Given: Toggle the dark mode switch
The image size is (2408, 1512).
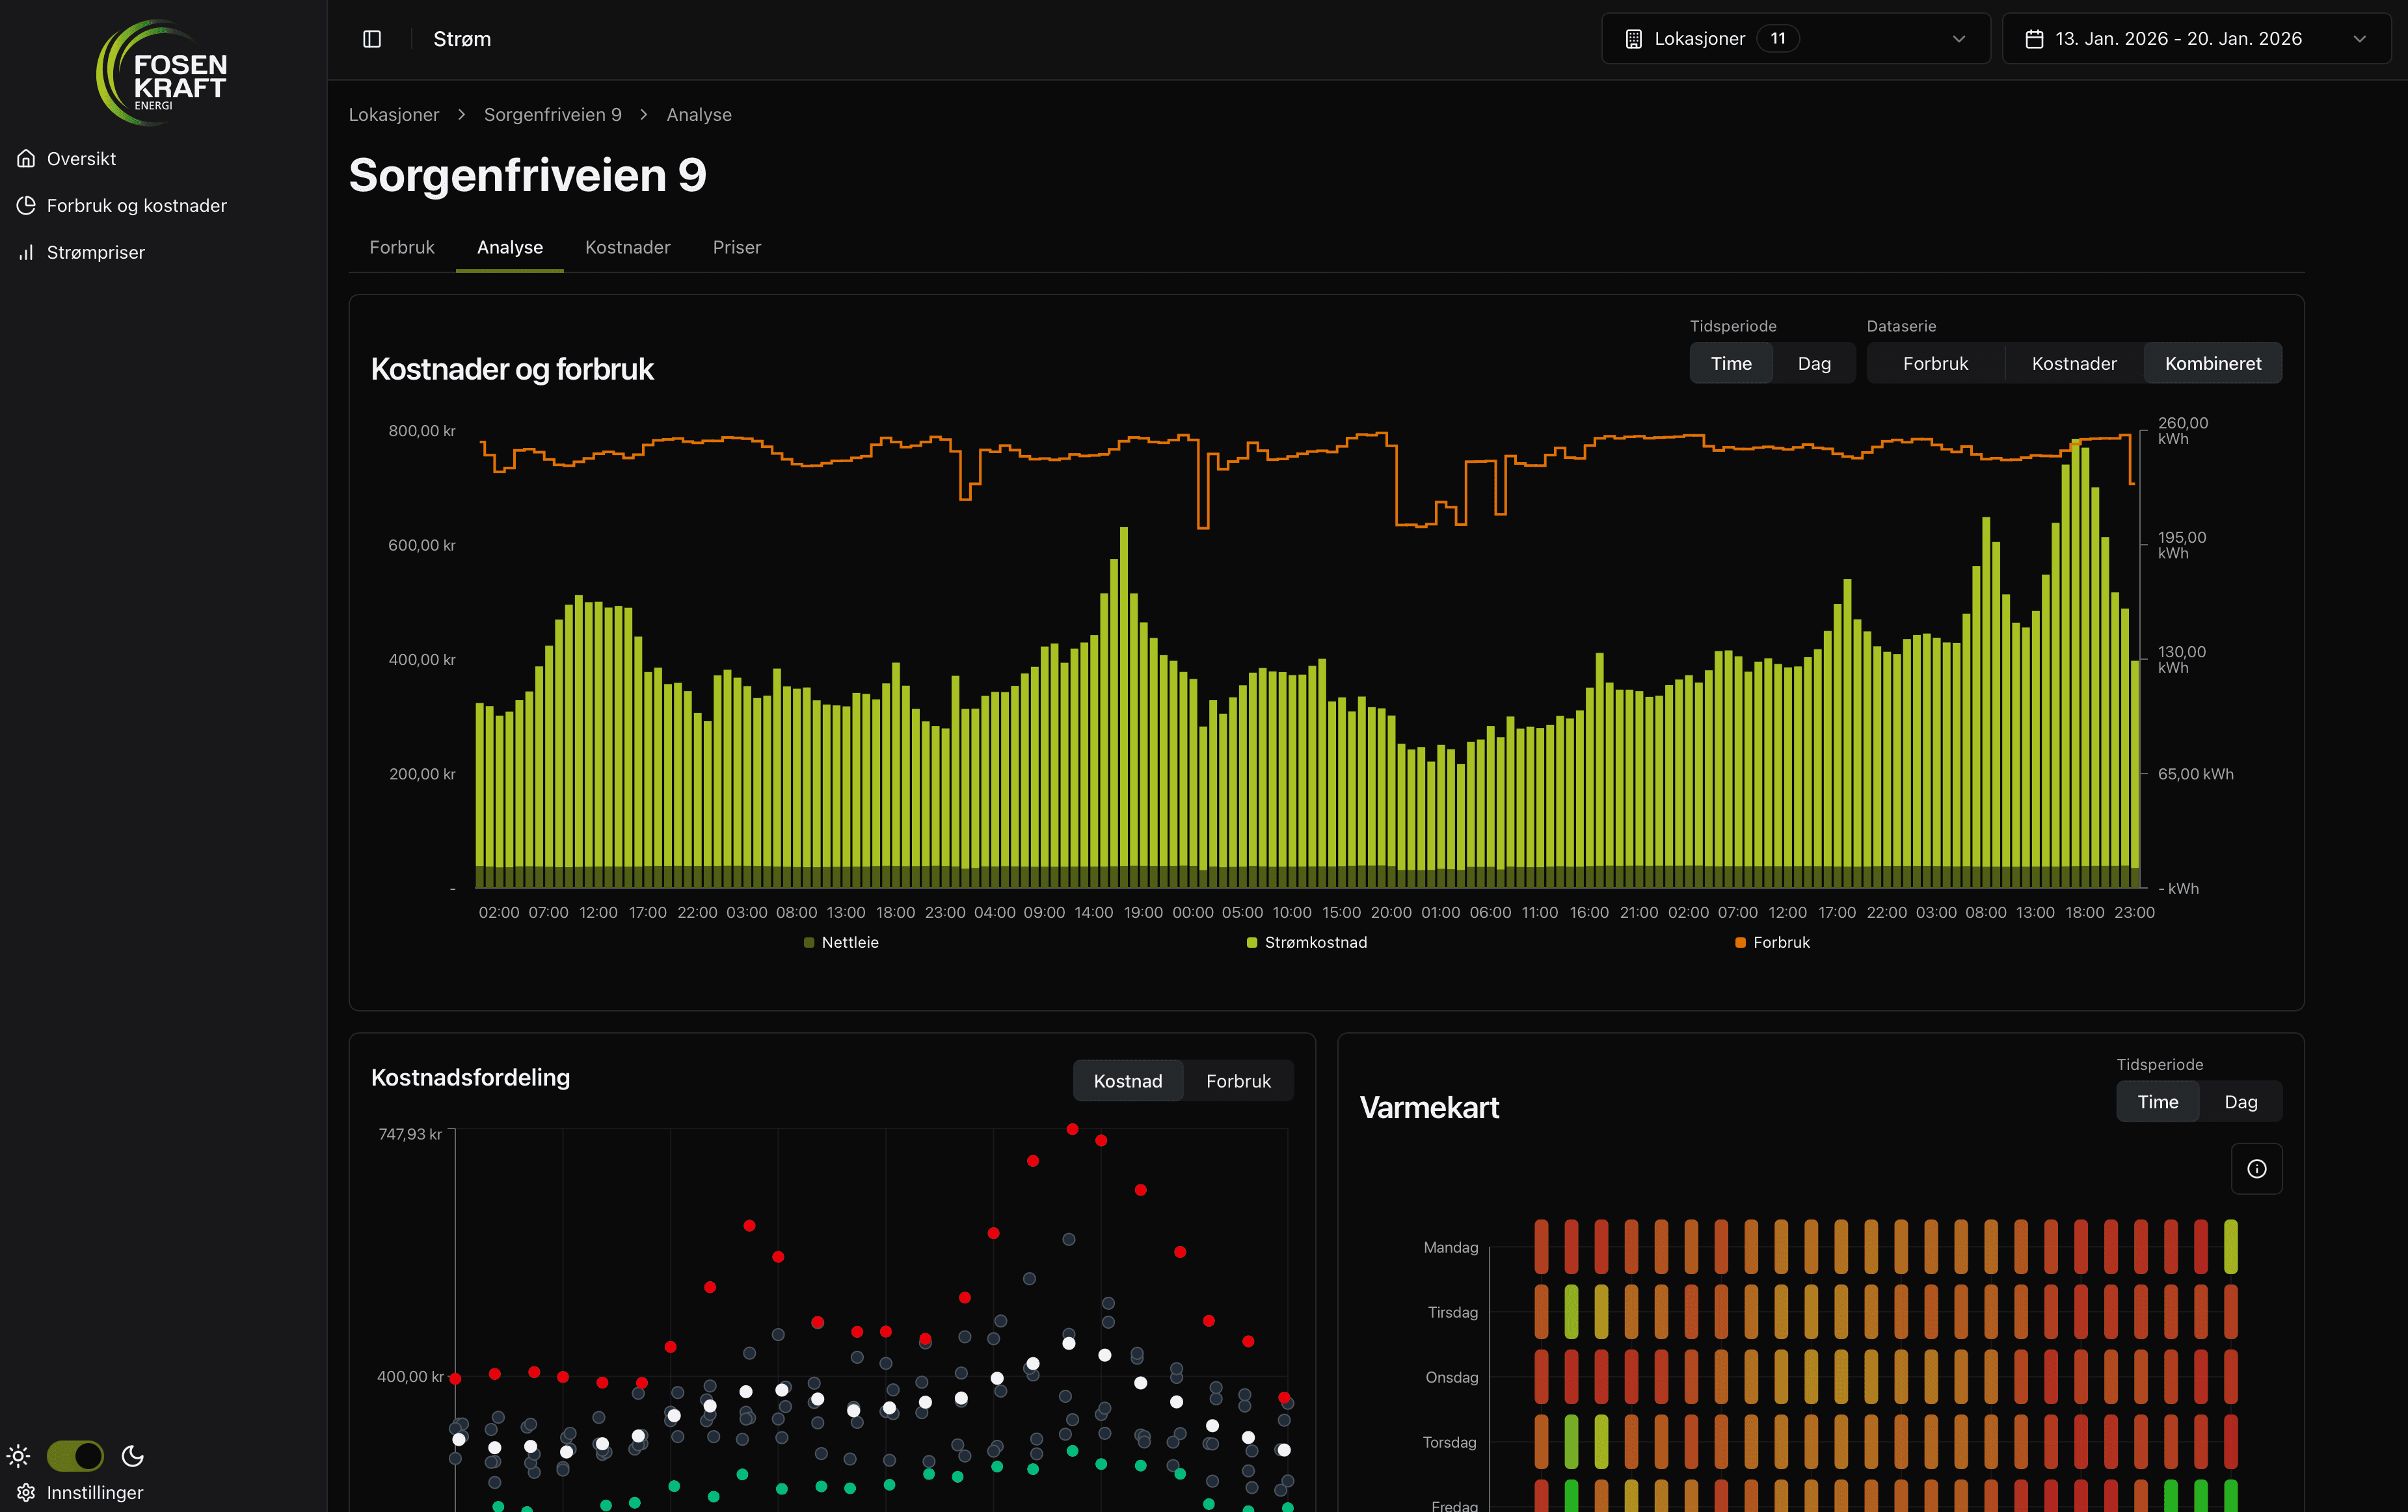Looking at the screenshot, I should (x=75, y=1456).
